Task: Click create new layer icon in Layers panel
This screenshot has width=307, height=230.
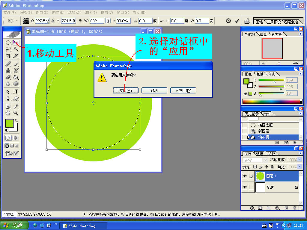Action: tap(286, 208)
